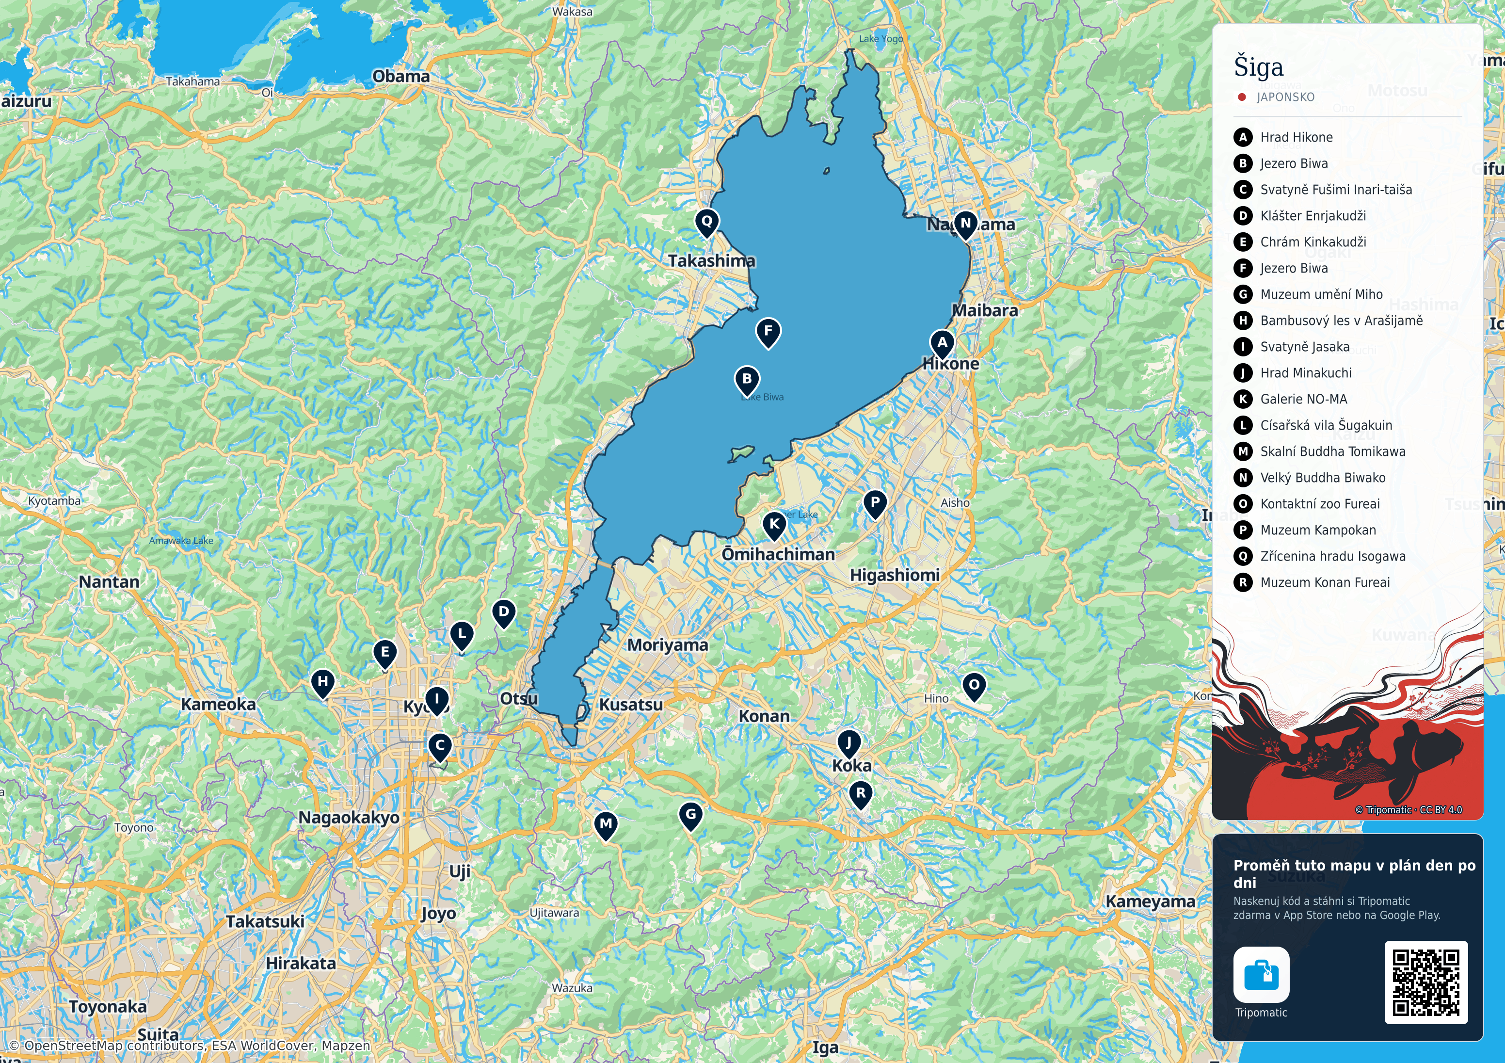Open map pin J above Koka
The height and width of the screenshot is (1063, 1505).
pos(849,745)
